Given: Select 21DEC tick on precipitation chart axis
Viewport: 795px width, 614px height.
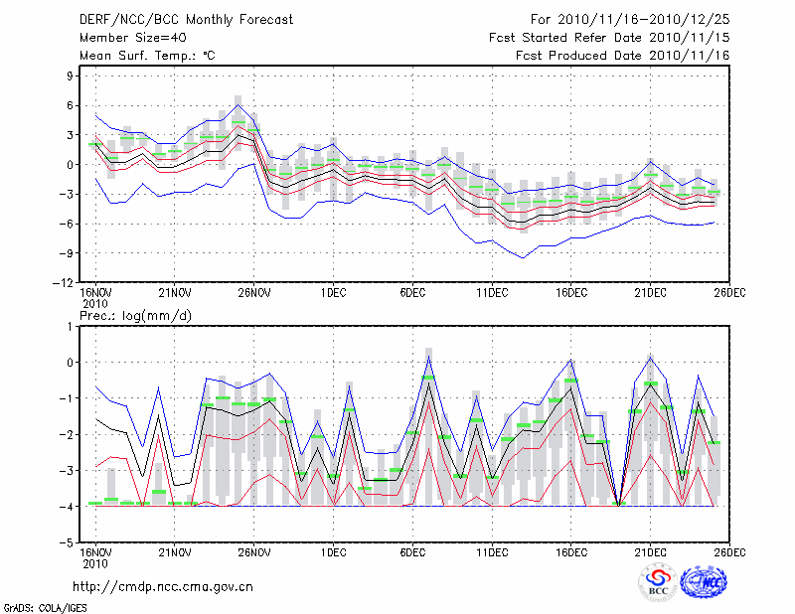Looking at the screenshot, I should point(650,550).
